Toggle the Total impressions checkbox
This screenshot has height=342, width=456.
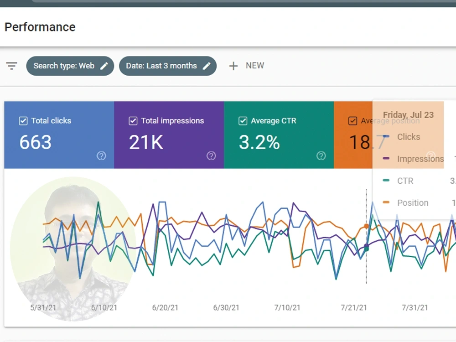coord(133,121)
